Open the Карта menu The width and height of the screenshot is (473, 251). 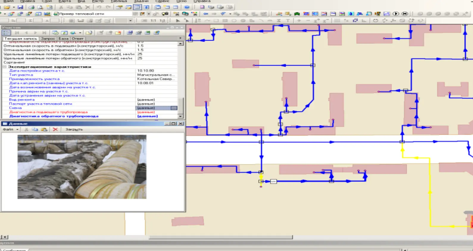pos(65,1)
